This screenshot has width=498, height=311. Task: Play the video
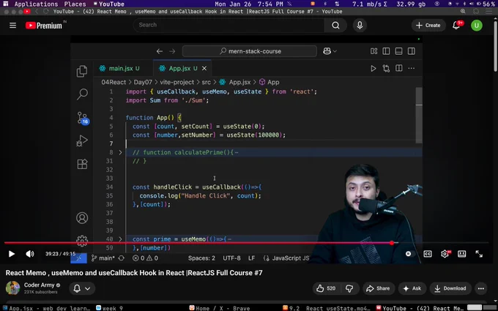(12, 254)
